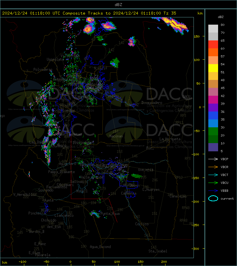This screenshot has width=237, height=266.
Task: Click the 'Parlamentos' map label
Action: pyautogui.click(x=57, y=187)
